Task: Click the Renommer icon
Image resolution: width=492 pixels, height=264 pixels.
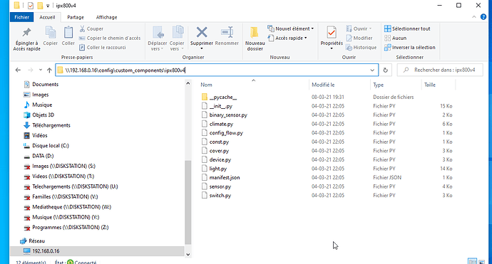Action: [x=227, y=32]
